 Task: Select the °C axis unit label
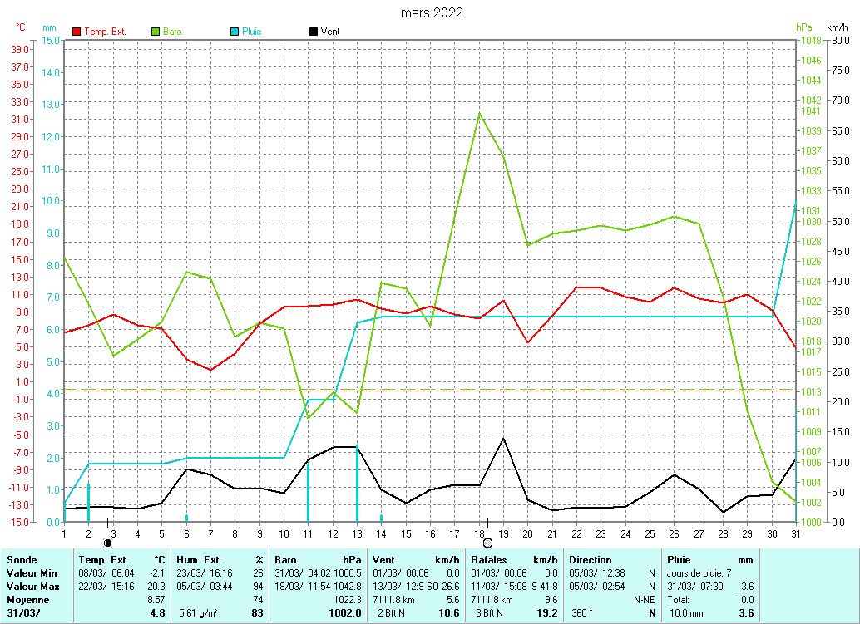22,27
